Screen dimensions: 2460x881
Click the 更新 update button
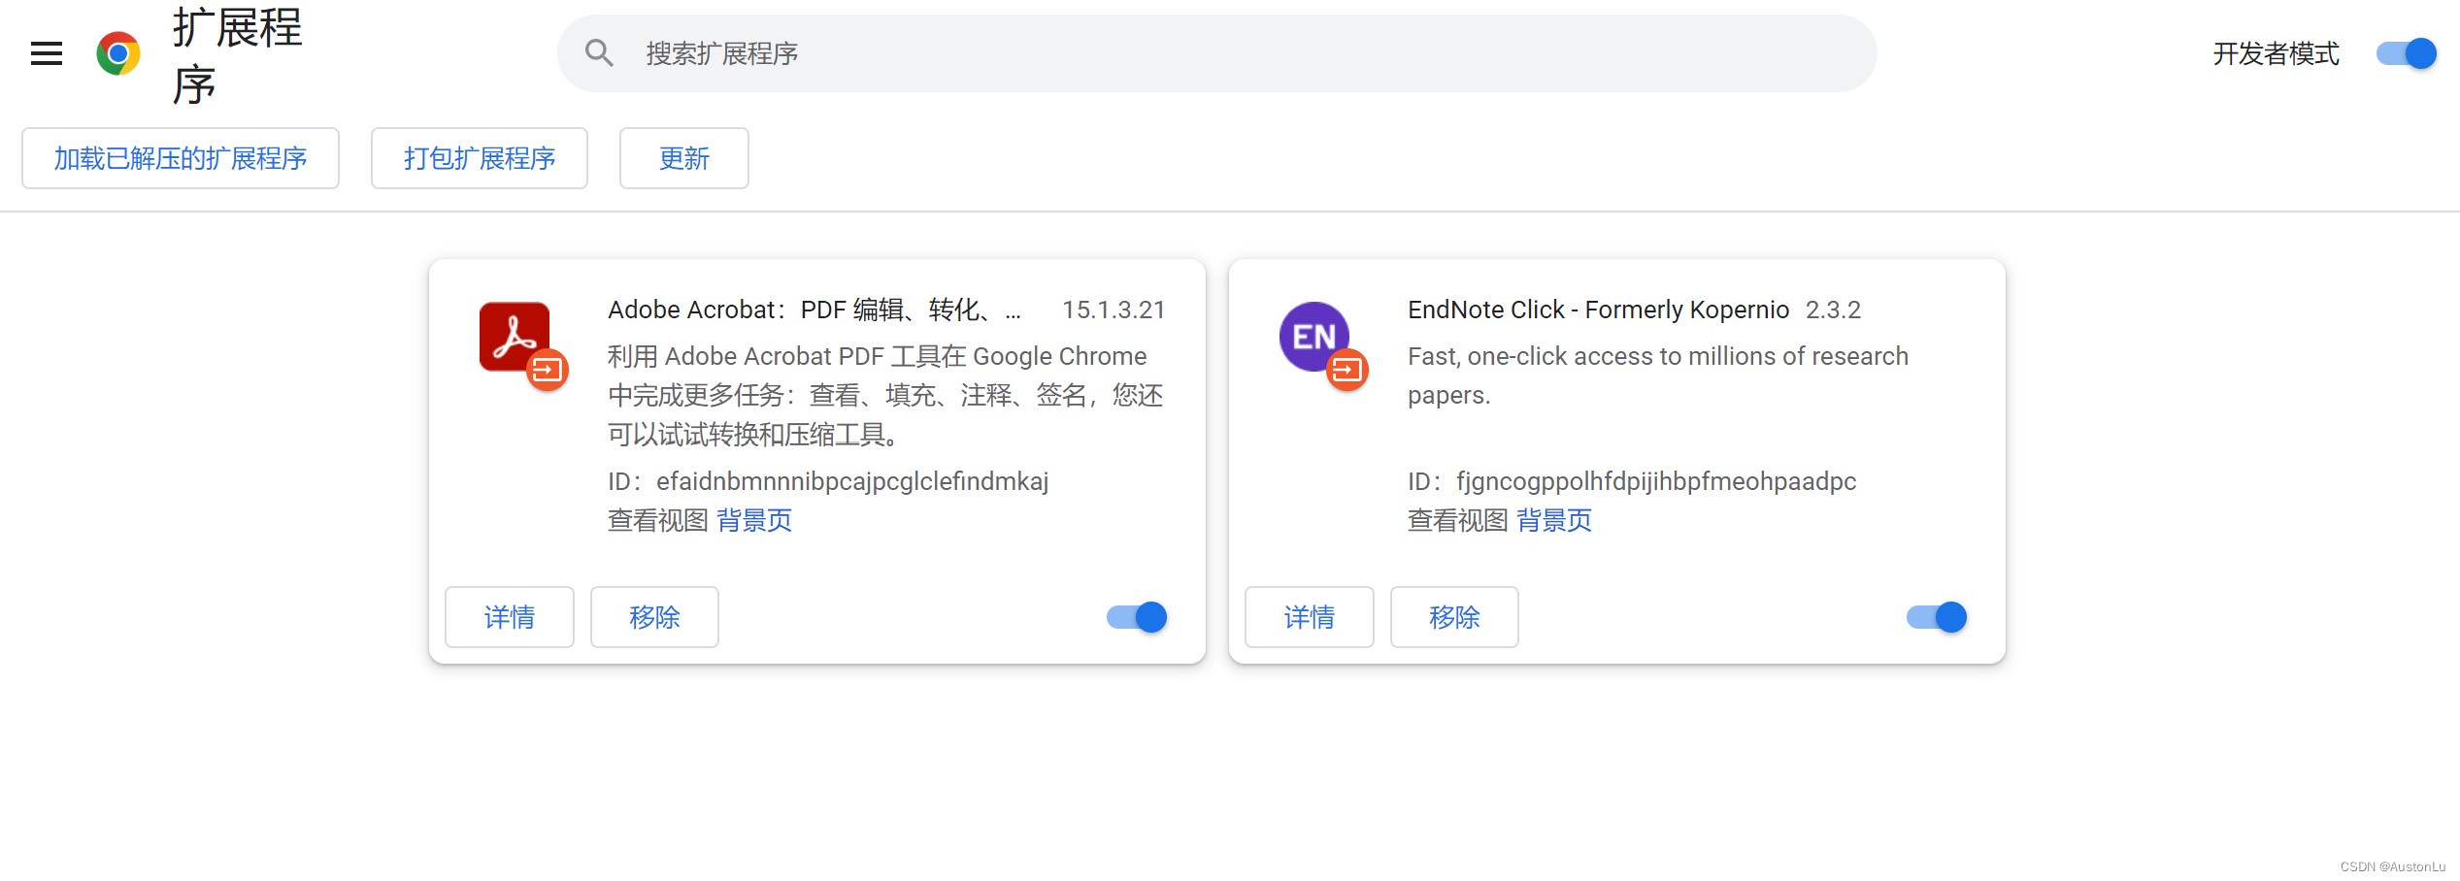(x=684, y=158)
